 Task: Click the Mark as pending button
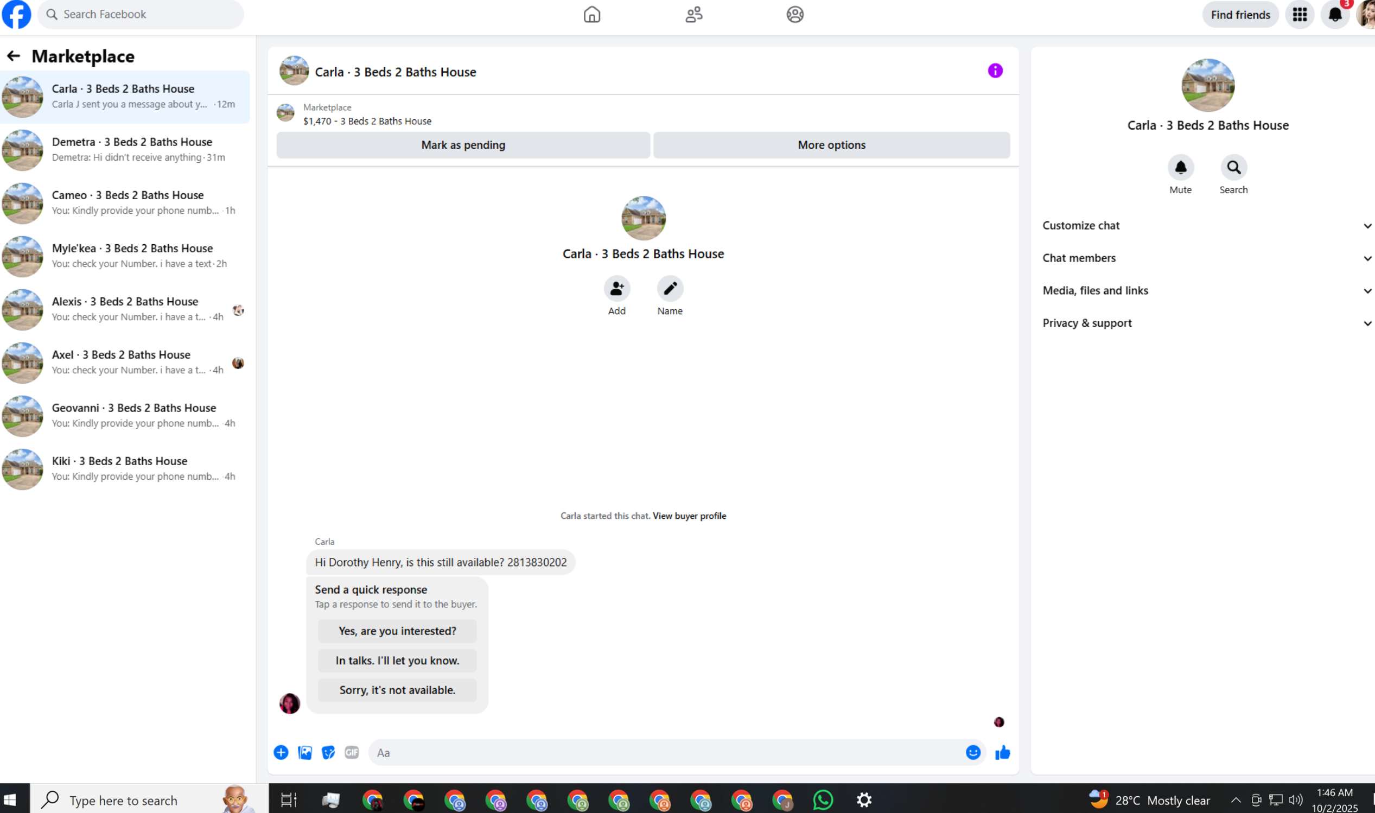coord(463,145)
